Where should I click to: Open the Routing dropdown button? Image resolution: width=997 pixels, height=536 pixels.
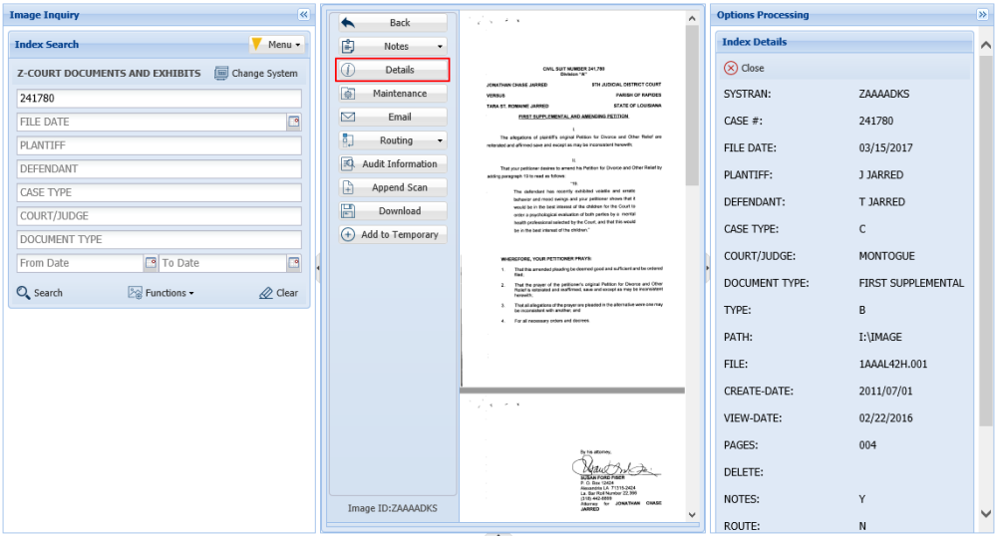(392, 140)
